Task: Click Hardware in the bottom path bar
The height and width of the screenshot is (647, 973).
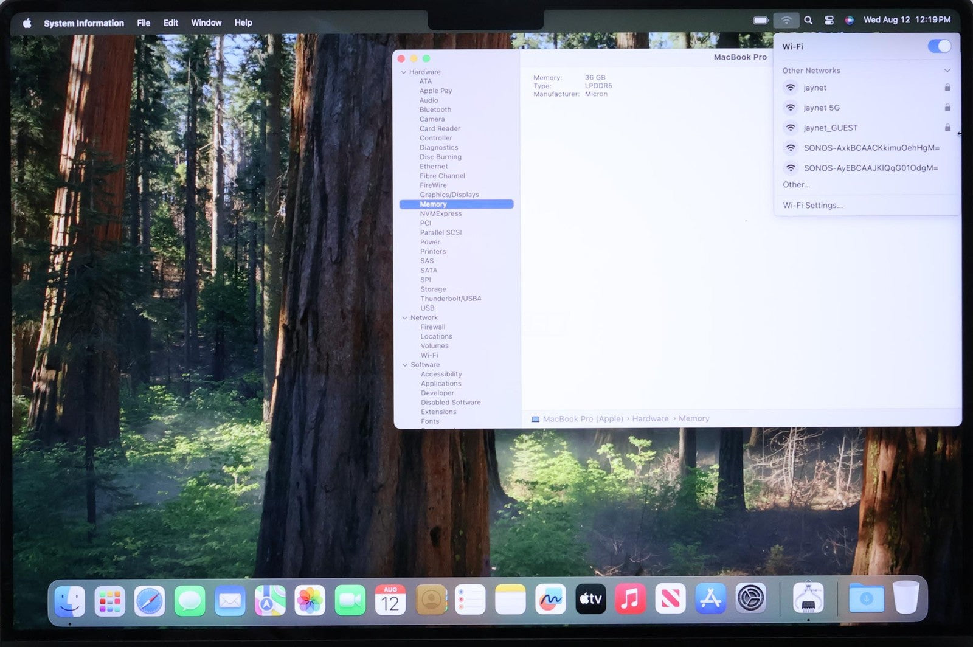Action: (x=650, y=419)
